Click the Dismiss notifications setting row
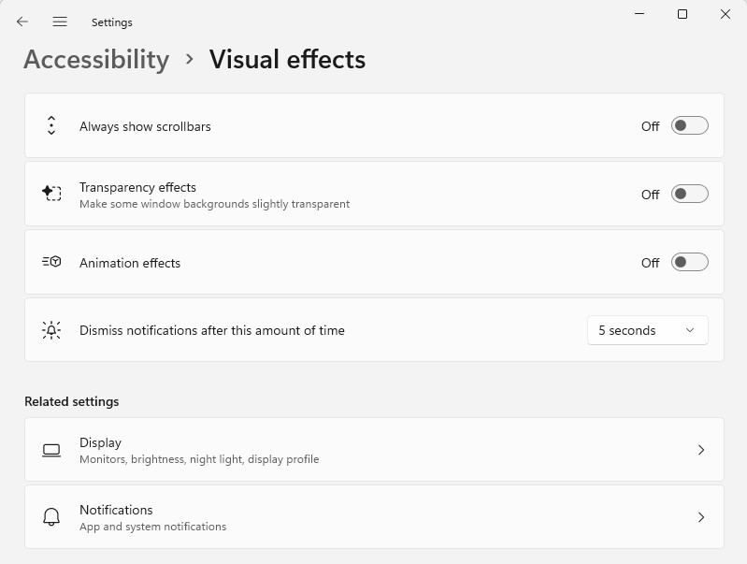The image size is (747, 564). pyautogui.click(x=280, y=330)
